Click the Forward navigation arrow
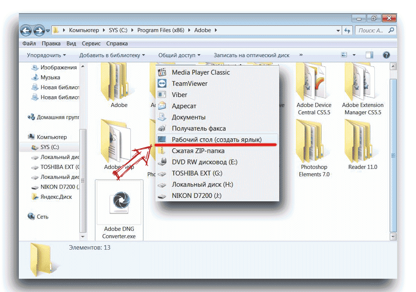The height and width of the screenshot is (292, 416). [39, 31]
